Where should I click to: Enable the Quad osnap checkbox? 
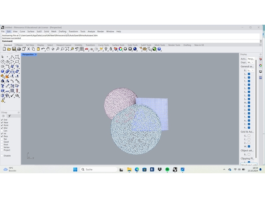tap(2, 142)
